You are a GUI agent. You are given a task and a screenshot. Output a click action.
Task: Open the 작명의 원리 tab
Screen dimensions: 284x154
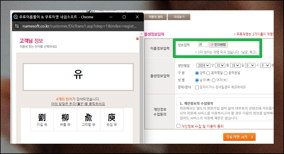click(x=155, y=17)
